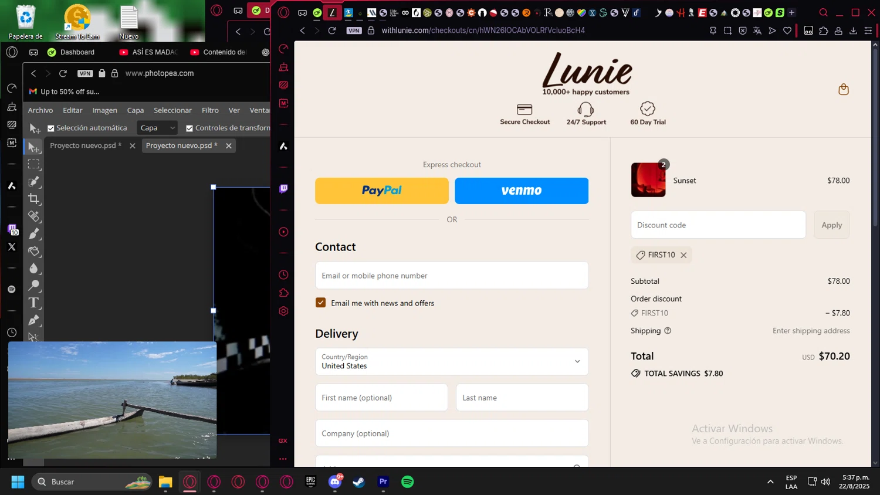Open the X (Twitter) icon in left Opera sidebar

pos(12,247)
